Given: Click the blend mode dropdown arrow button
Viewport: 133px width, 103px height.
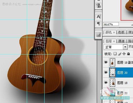Looking at the screenshot, I should pos(125,47).
